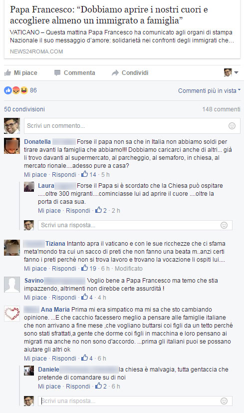Click the 'Scrivi una risposta...' field under Laura's reply

coord(135,225)
